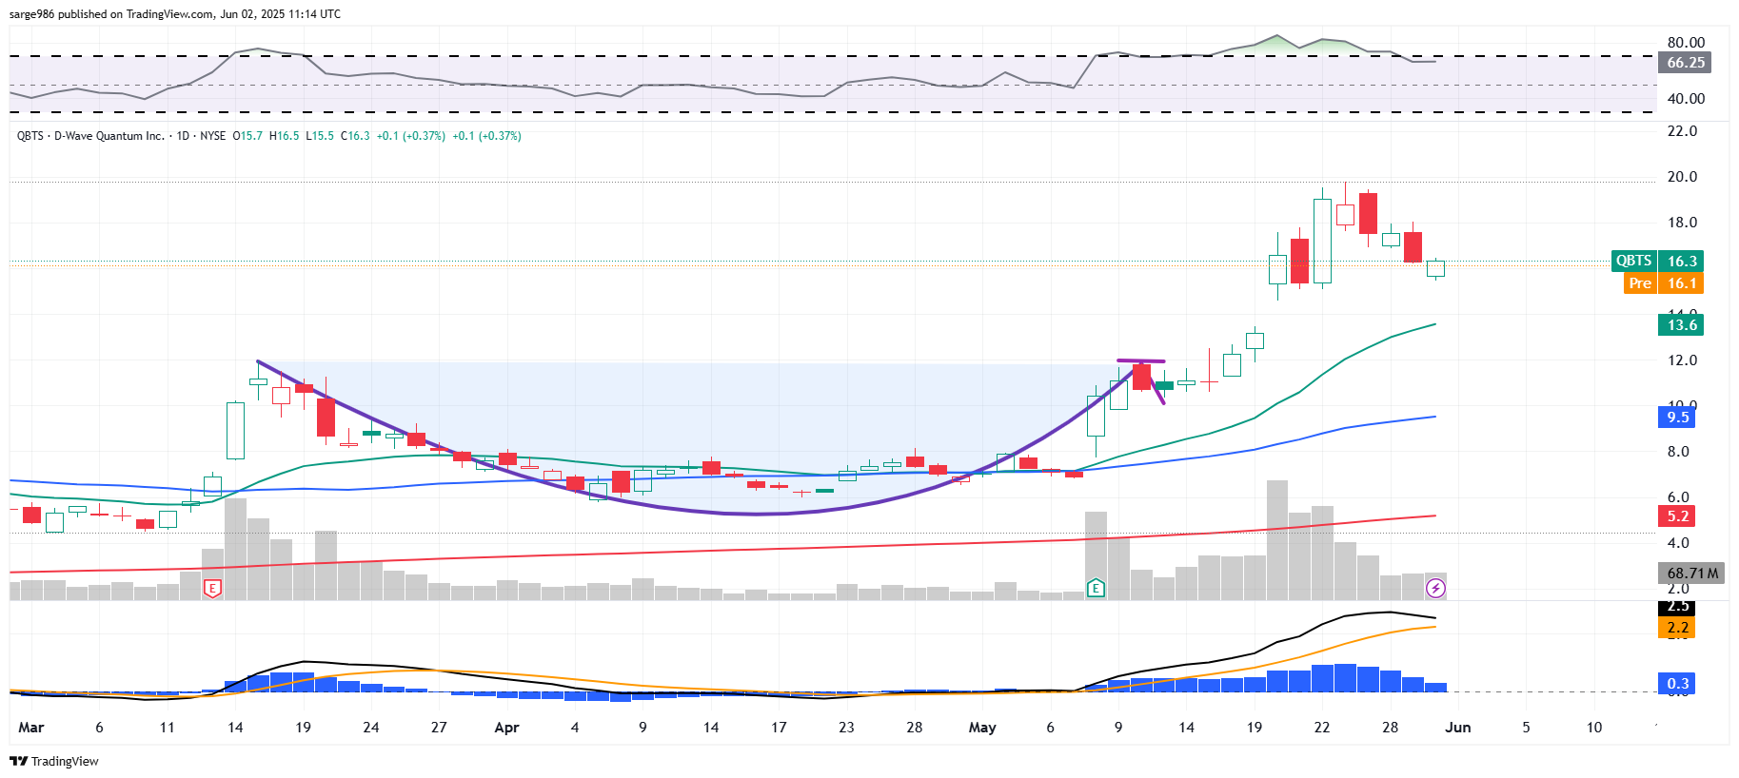Click the TradingView logo at bottom left

54,761
